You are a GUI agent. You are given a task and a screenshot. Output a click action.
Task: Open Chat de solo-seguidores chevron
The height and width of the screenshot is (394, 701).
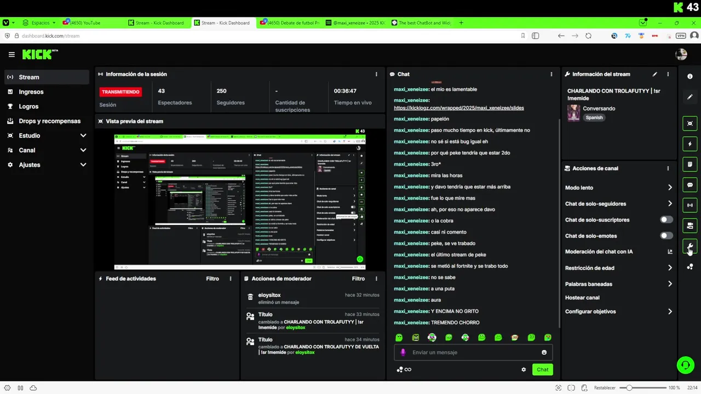click(x=670, y=204)
